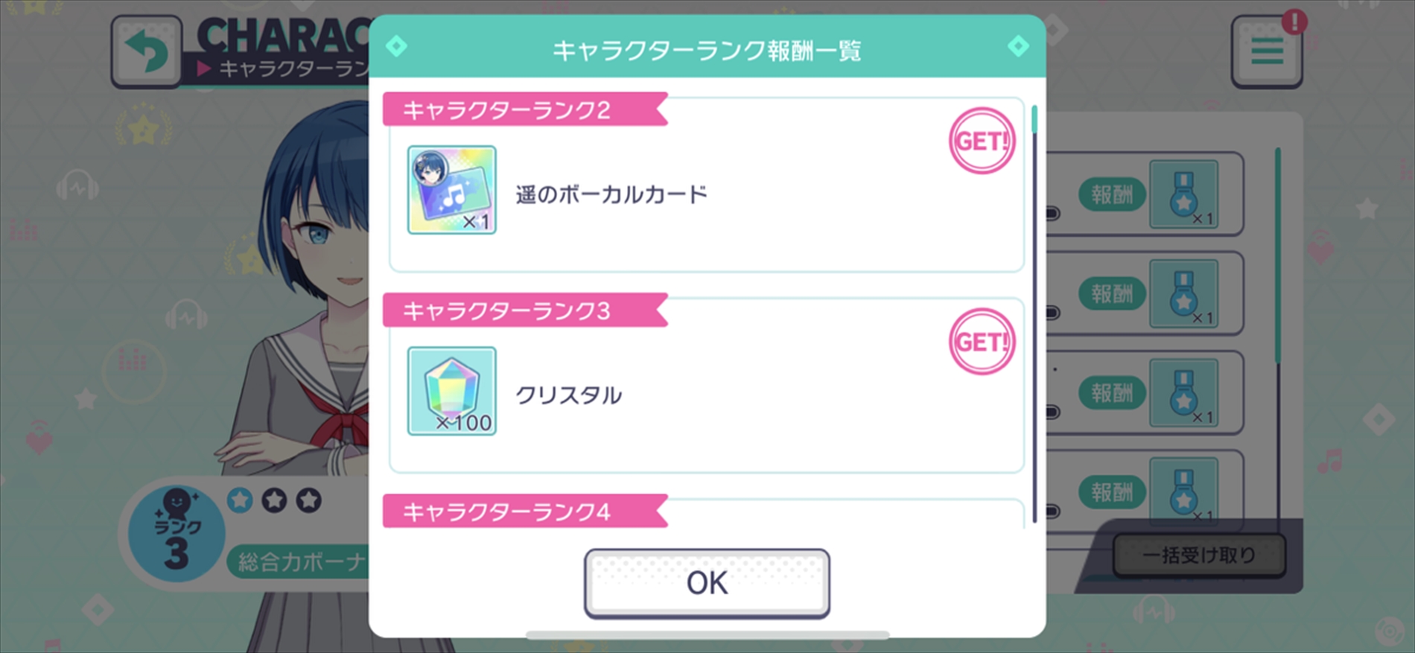The height and width of the screenshot is (653, 1415).
Task: Click the GET! stamp for character rank 3
Action: 982,342
